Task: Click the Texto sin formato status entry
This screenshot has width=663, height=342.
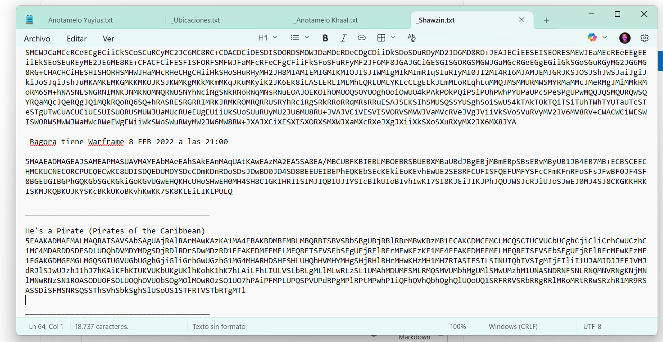Action: point(219,326)
